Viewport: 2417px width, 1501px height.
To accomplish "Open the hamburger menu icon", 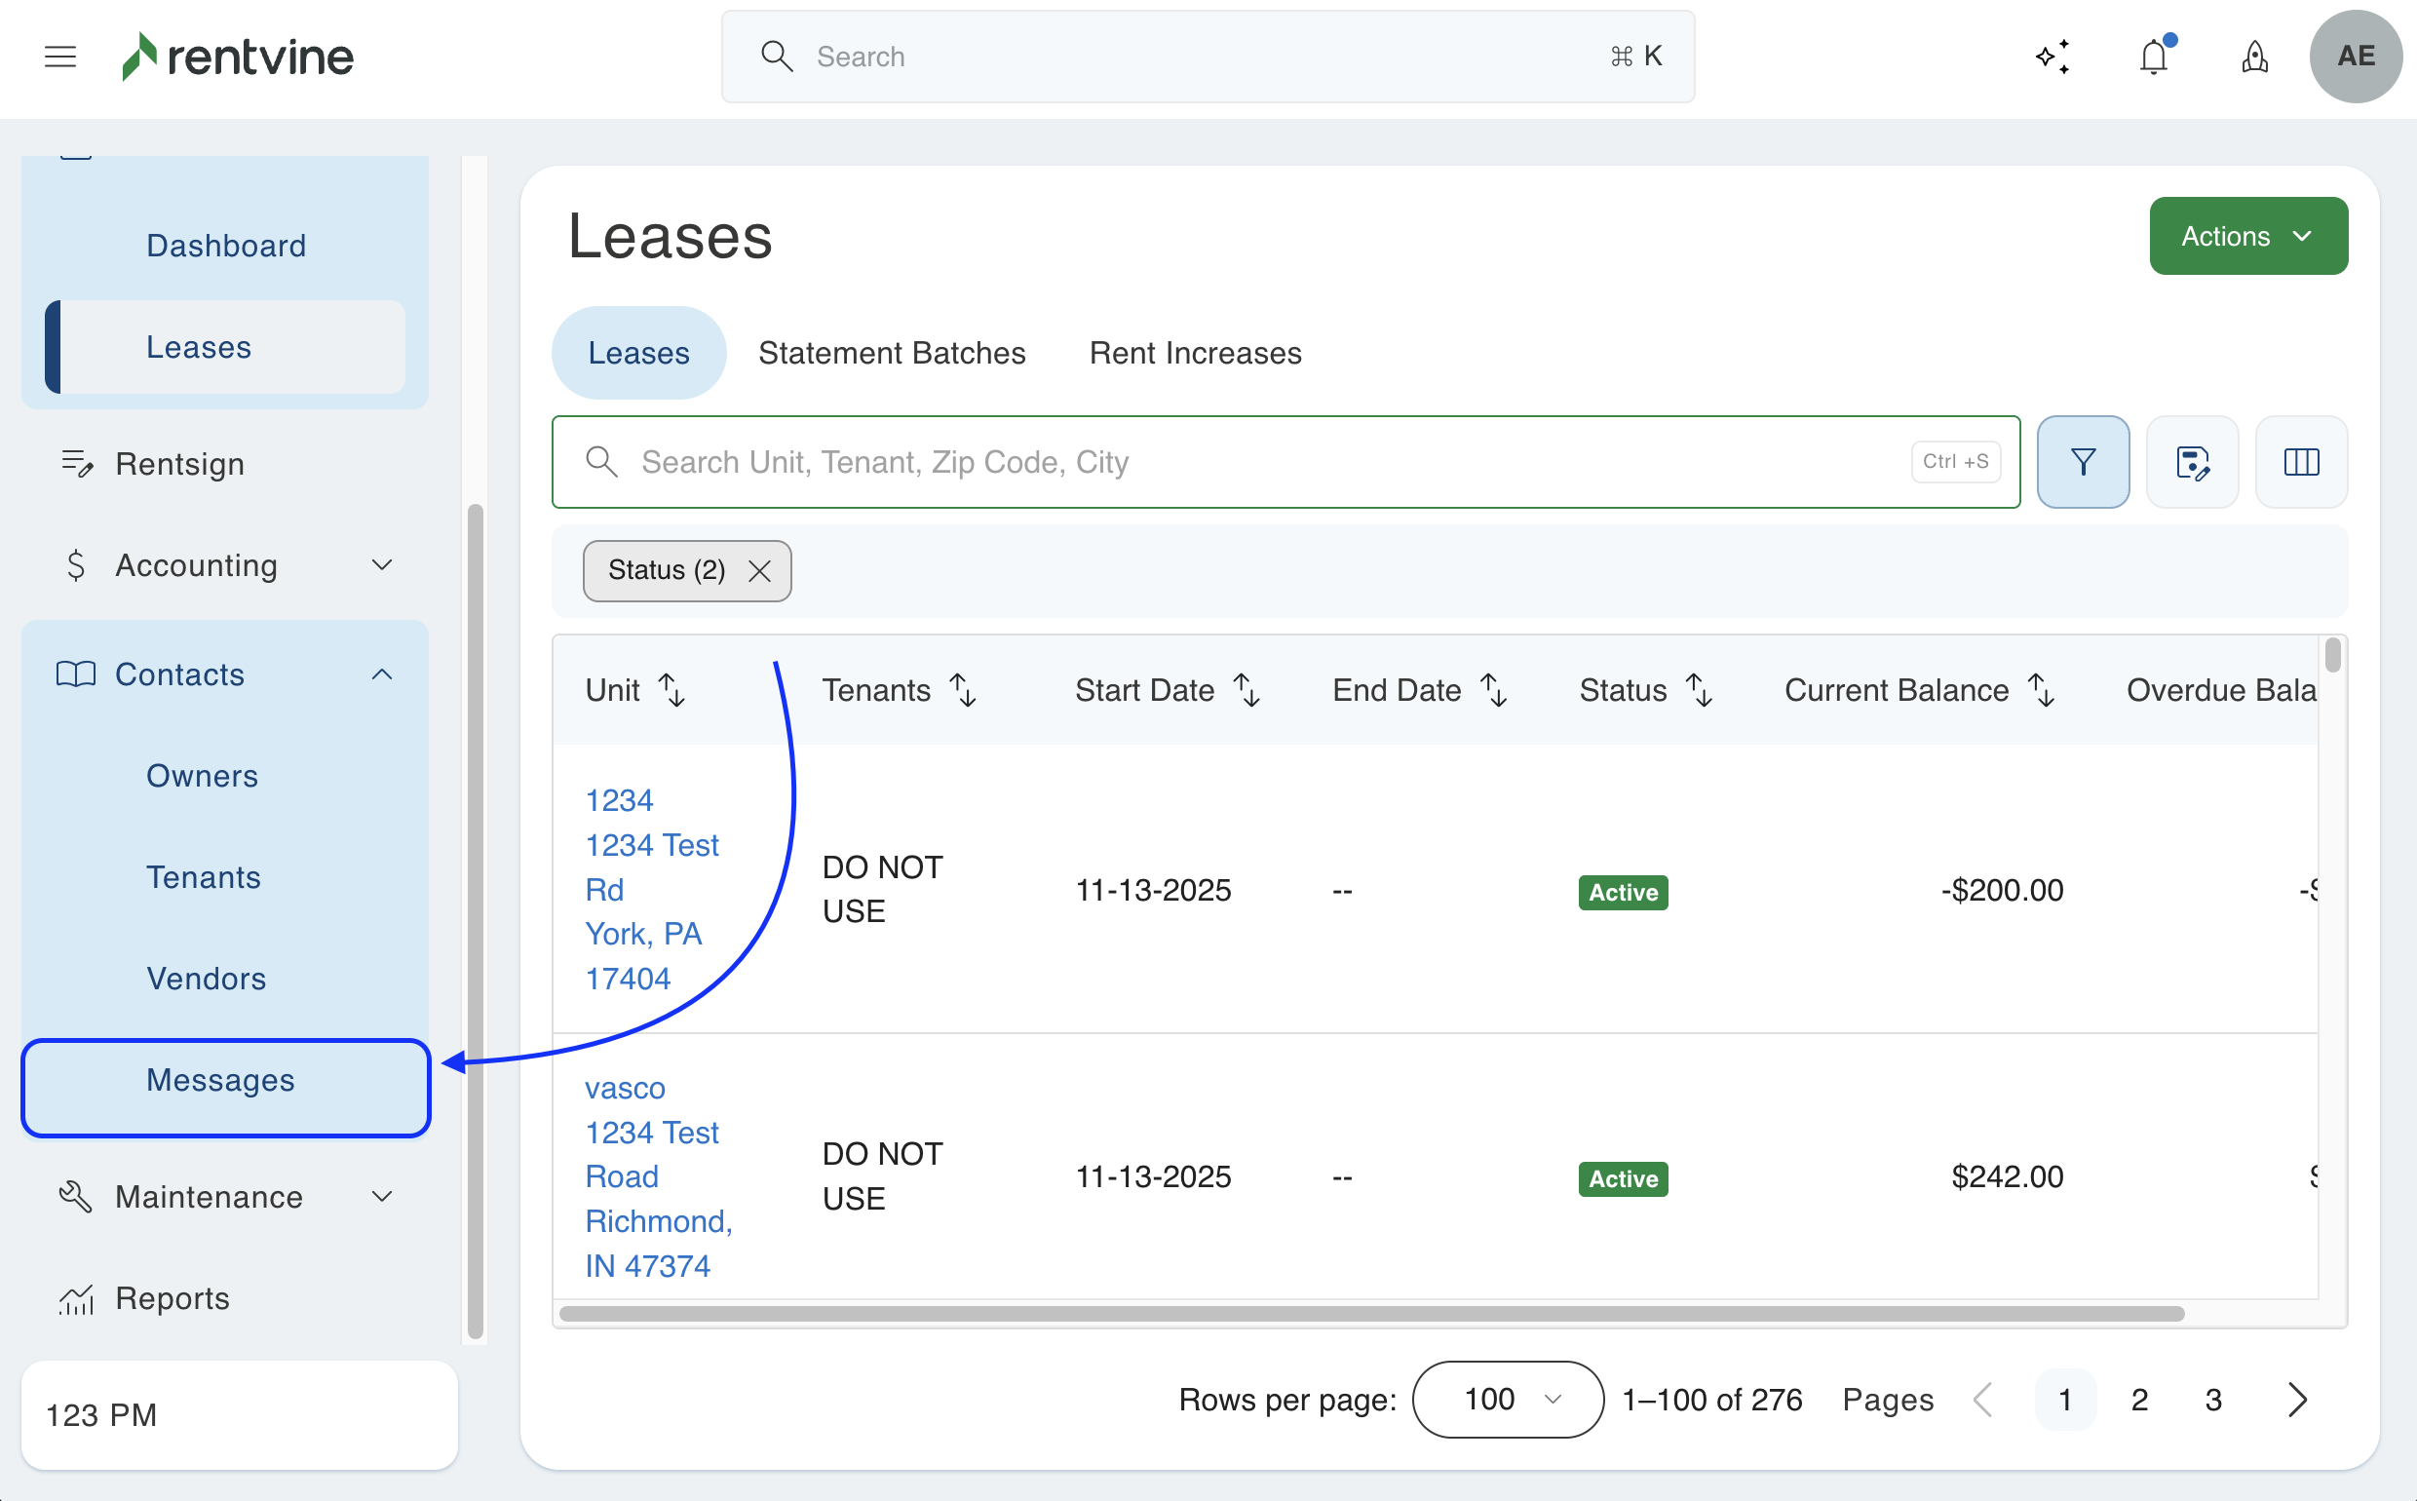I will click(60, 57).
